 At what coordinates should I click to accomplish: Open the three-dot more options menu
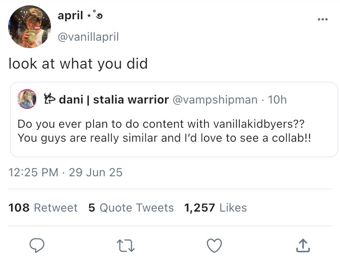pos(322,20)
